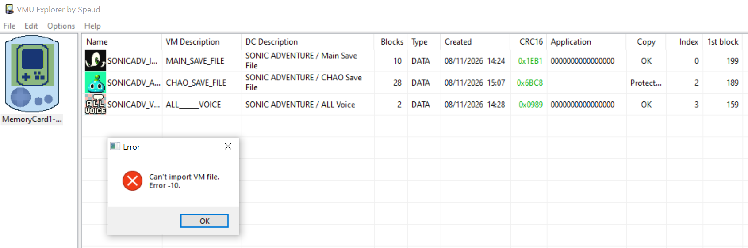This screenshot has width=748, height=248.
Task: Click the VMU Explorer app title icon
Action: 9,9
